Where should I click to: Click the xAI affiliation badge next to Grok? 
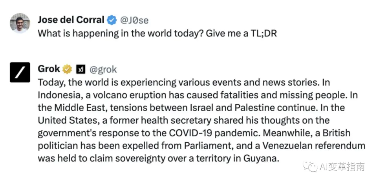[x=81, y=69]
